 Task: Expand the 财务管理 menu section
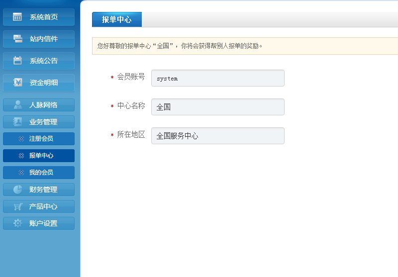click(x=39, y=189)
